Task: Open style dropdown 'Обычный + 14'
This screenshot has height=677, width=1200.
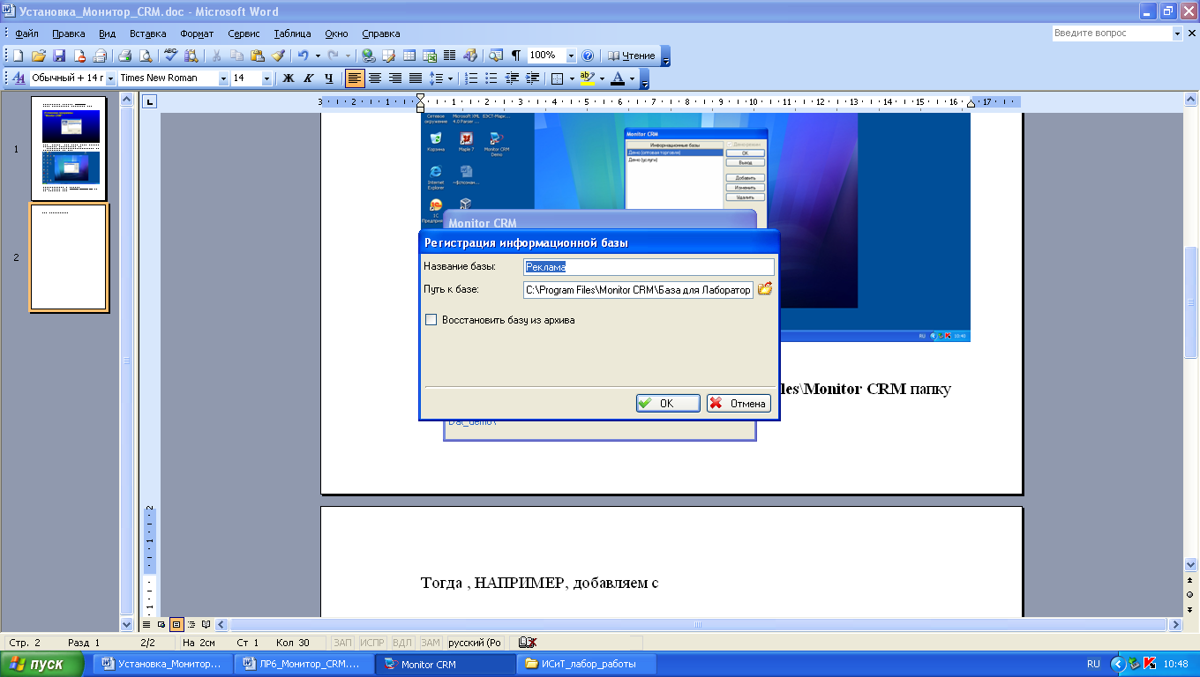Action: (110, 78)
